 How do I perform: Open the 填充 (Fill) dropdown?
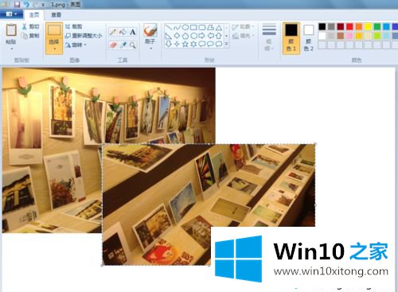tap(243, 36)
